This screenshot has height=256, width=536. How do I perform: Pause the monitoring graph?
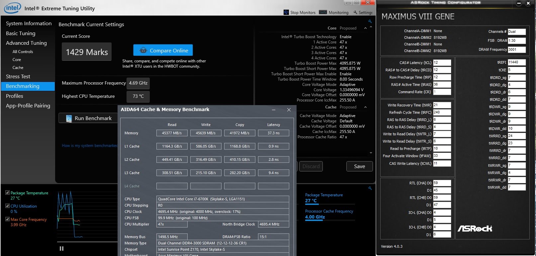point(61,248)
